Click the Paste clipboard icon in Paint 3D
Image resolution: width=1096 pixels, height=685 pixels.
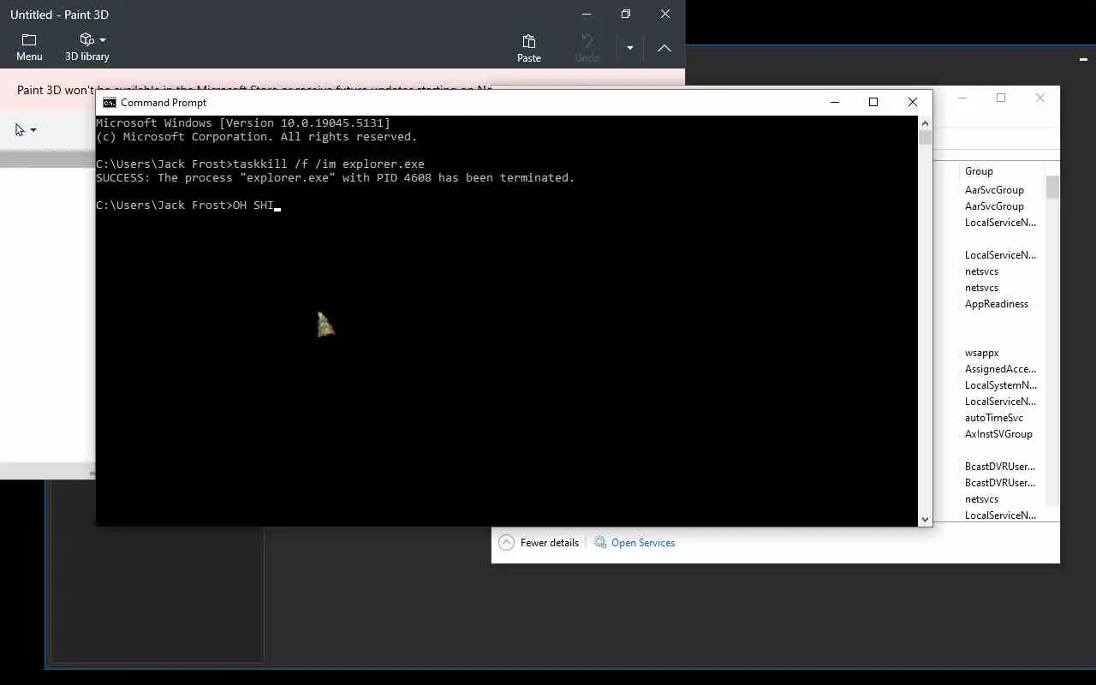pos(529,41)
